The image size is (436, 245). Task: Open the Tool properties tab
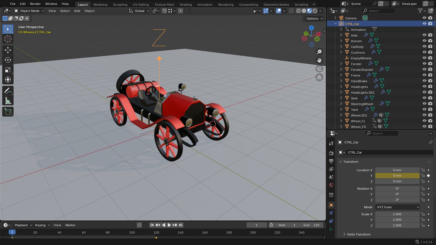[x=331, y=143]
